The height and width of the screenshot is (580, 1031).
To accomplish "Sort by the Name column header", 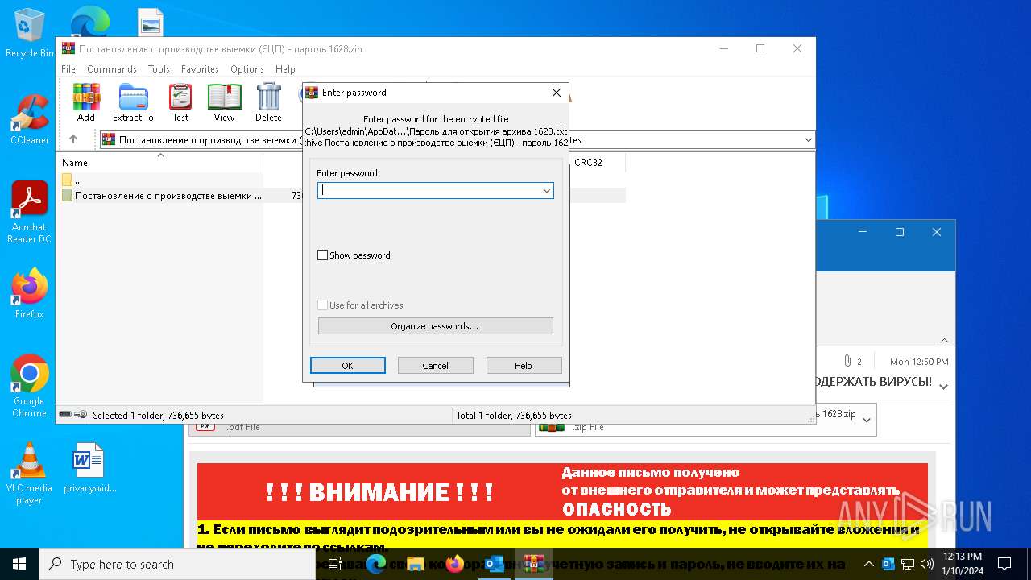I will pyautogui.click(x=161, y=163).
